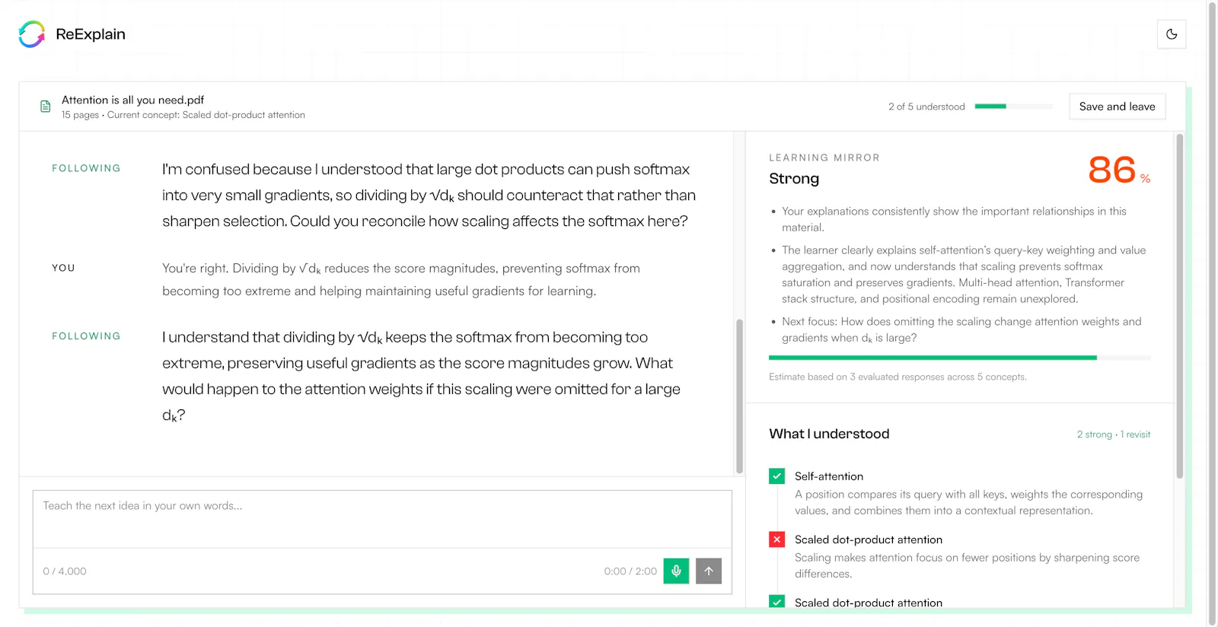Click the '2 of 5 understood' progress bar

tap(1013, 107)
